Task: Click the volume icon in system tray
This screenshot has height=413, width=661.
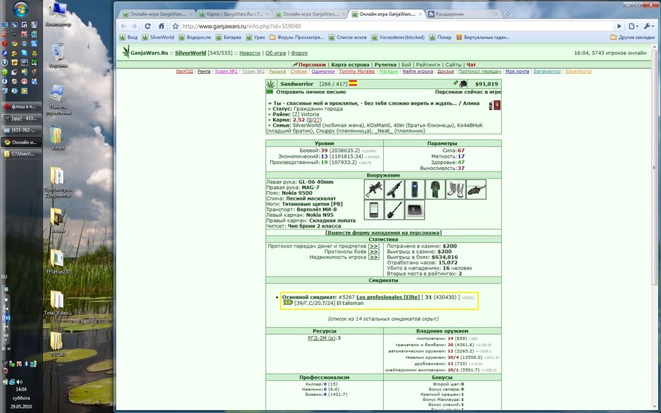Action: (x=19, y=382)
